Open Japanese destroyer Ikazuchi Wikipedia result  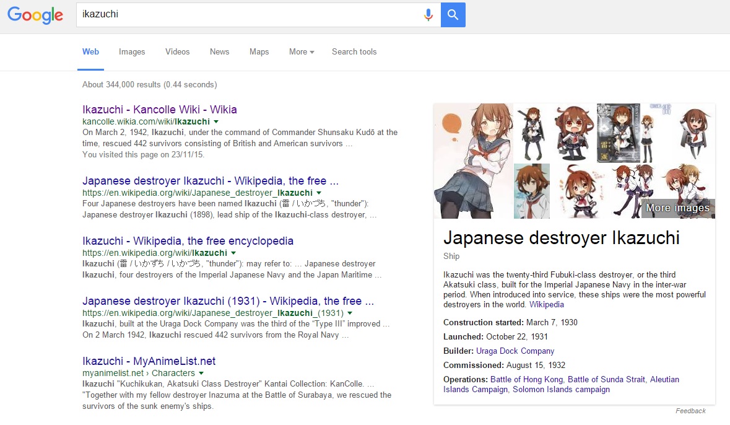pos(211,181)
